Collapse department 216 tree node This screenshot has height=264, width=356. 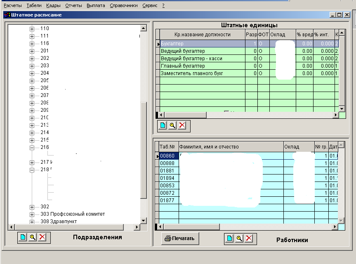click(x=32, y=147)
